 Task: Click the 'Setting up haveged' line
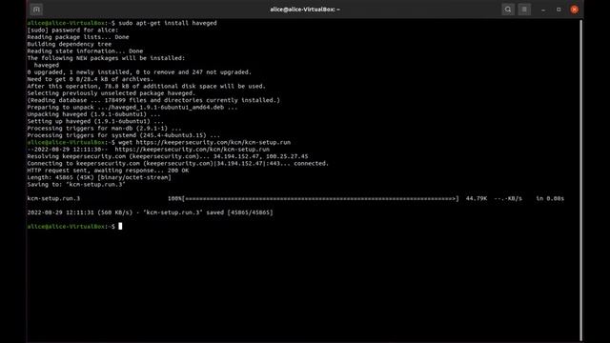pyautogui.click(x=95, y=121)
